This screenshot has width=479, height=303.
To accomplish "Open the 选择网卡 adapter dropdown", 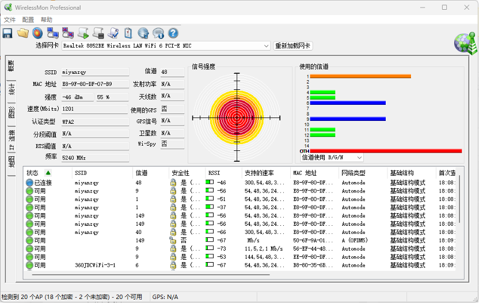I will [266, 46].
